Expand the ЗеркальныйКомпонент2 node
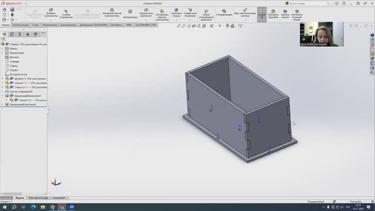Viewport: 375px width, 211px height. coord(2,104)
